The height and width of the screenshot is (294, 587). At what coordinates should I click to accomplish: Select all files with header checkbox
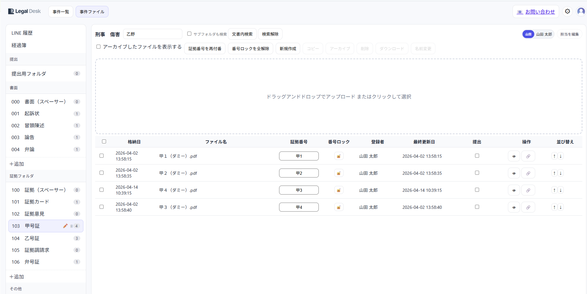click(104, 141)
